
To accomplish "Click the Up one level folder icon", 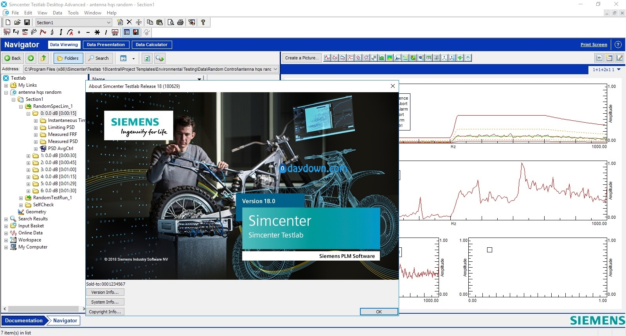I will (43, 58).
